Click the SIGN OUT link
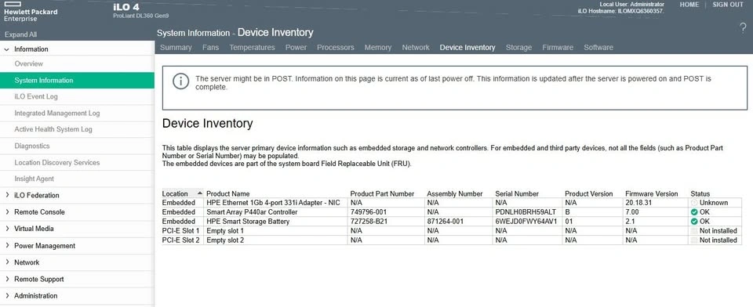The width and height of the screenshot is (753, 307). pyautogui.click(x=728, y=5)
